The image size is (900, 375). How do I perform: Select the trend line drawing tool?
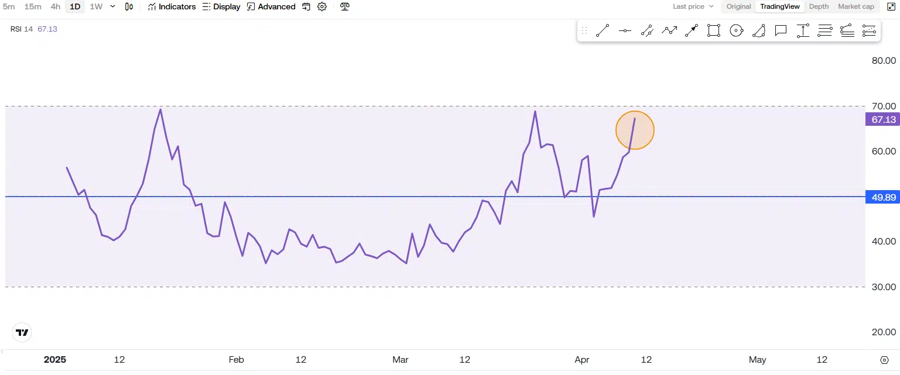tap(603, 31)
